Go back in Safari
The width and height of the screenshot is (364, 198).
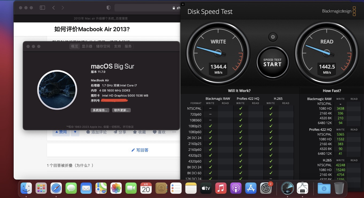(53, 8)
